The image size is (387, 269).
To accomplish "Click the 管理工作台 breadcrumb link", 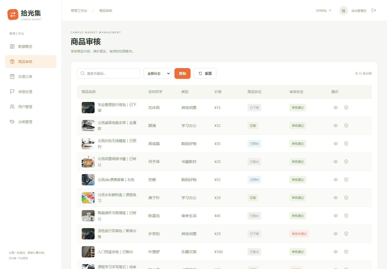I will (79, 11).
